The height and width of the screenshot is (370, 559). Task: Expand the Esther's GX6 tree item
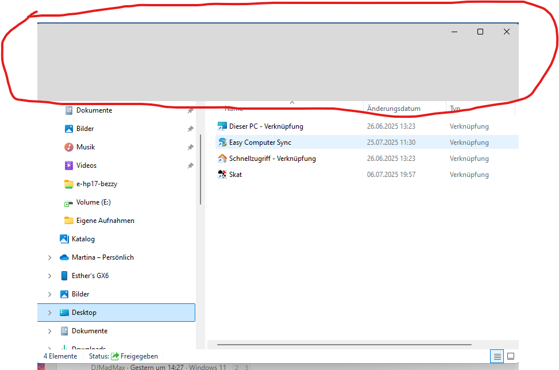click(x=49, y=275)
